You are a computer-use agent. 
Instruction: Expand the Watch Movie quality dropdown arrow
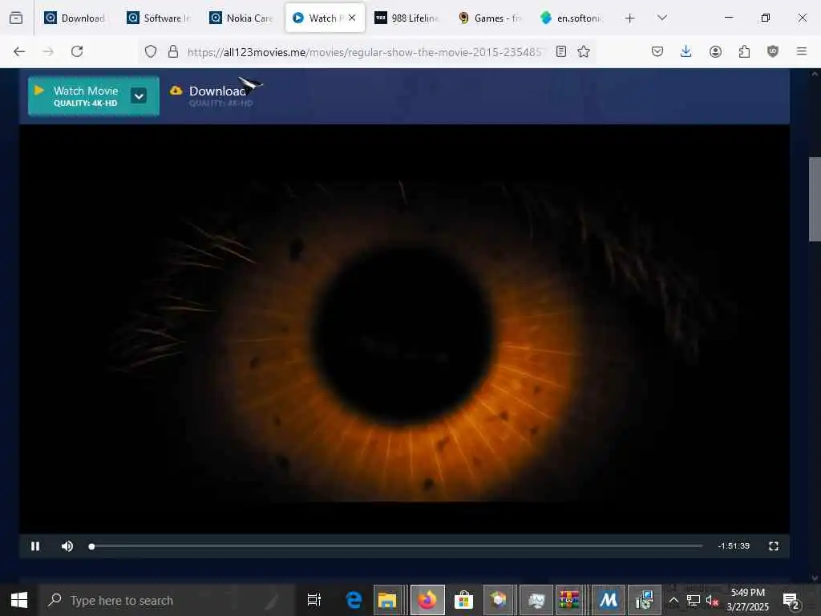click(x=139, y=96)
